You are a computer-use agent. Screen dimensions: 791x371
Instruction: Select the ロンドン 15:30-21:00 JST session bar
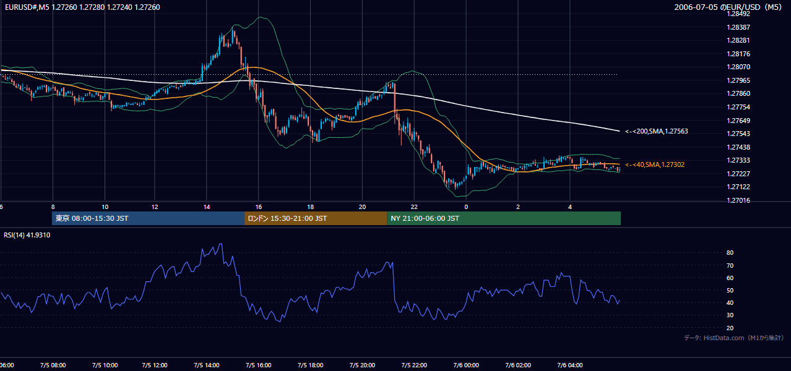tap(316, 218)
